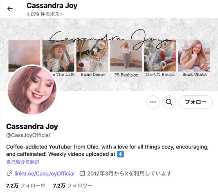Translate bio via 自己紹介を翻訳
This screenshot has height=193, width=218.
(23, 162)
